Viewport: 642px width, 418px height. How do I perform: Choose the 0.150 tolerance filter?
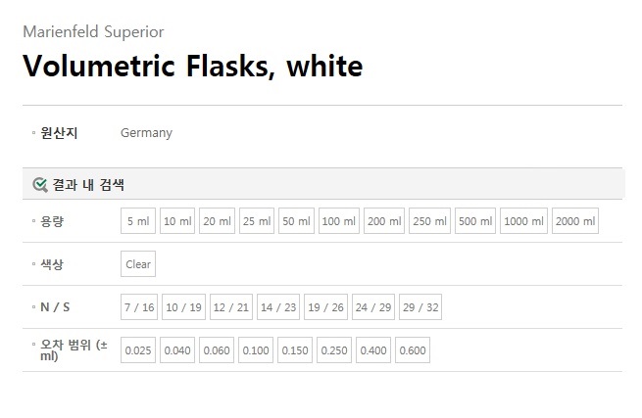pyautogui.click(x=295, y=350)
